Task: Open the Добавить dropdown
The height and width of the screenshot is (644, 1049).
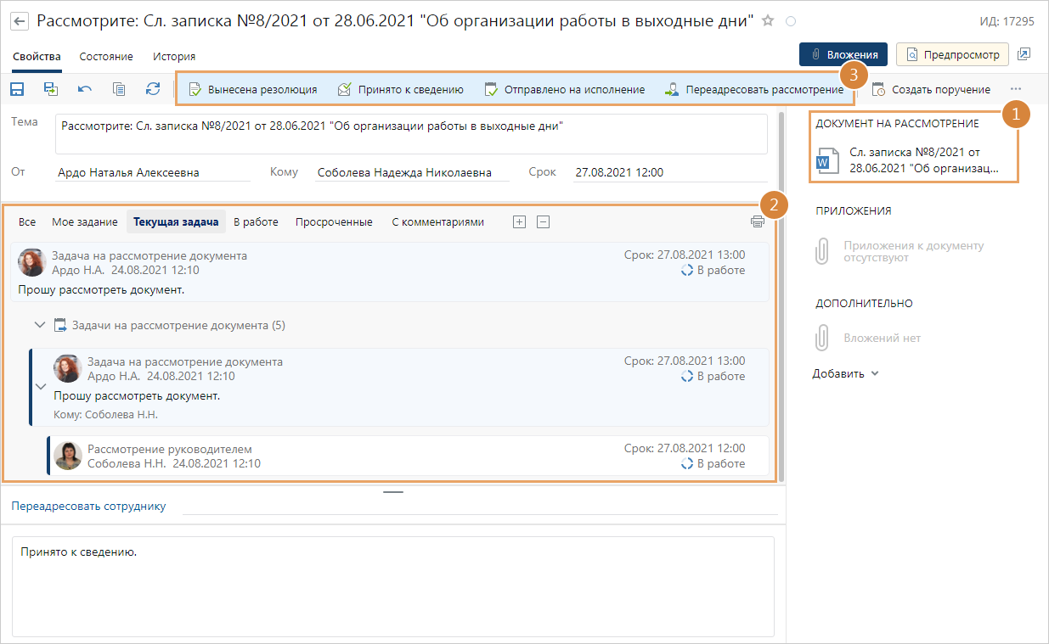Action: pos(845,373)
